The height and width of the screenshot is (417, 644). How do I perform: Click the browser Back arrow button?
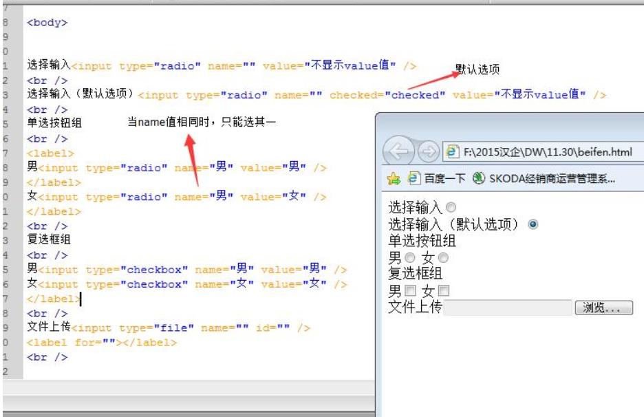pyautogui.click(x=399, y=151)
